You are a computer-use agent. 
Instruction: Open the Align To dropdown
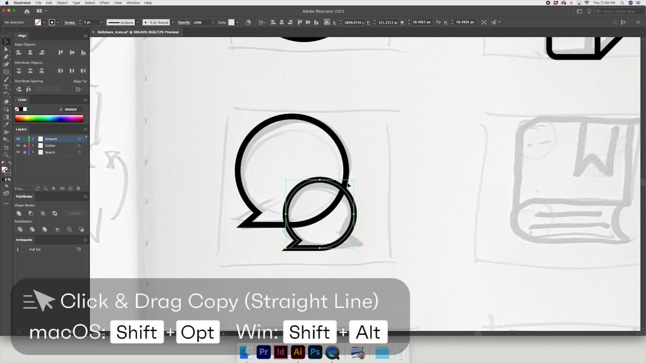click(79, 89)
